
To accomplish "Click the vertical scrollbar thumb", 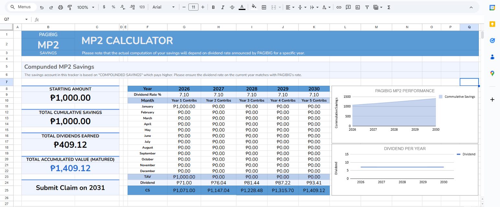I will pyautogui.click(x=483, y=35).
